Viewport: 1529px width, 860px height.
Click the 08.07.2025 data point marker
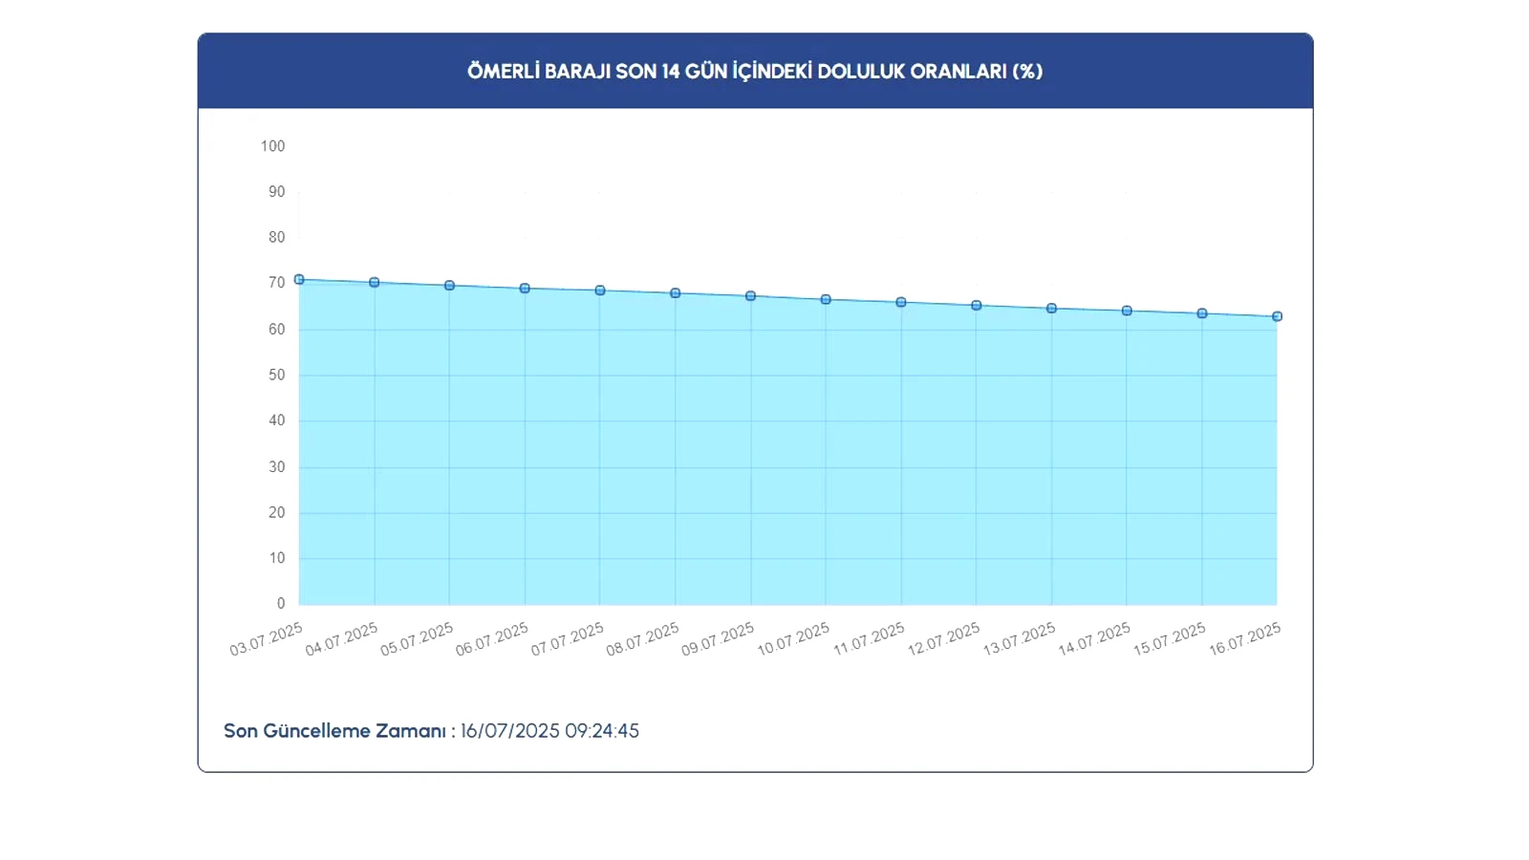click(676, 293)
